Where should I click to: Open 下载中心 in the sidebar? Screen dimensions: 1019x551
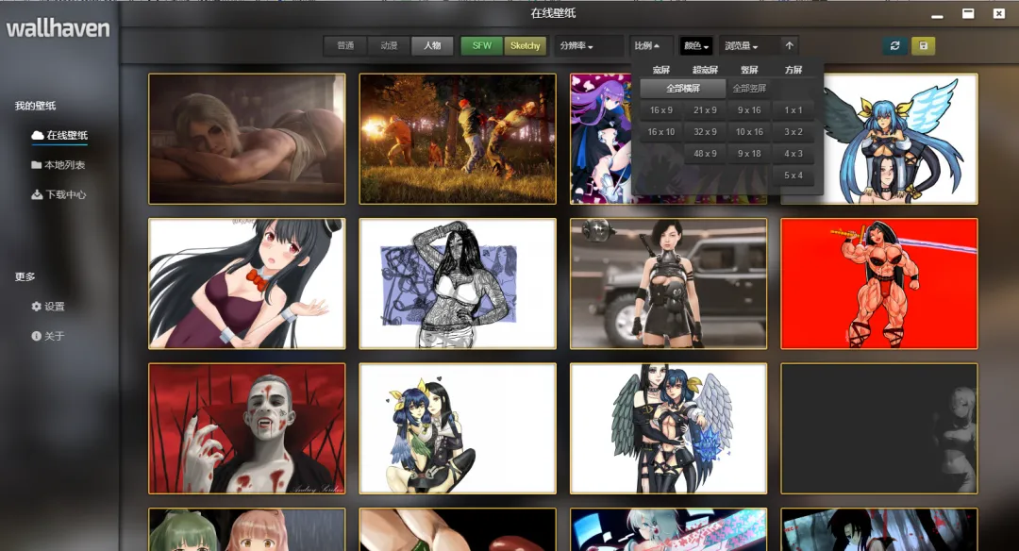tap(59, 194)
